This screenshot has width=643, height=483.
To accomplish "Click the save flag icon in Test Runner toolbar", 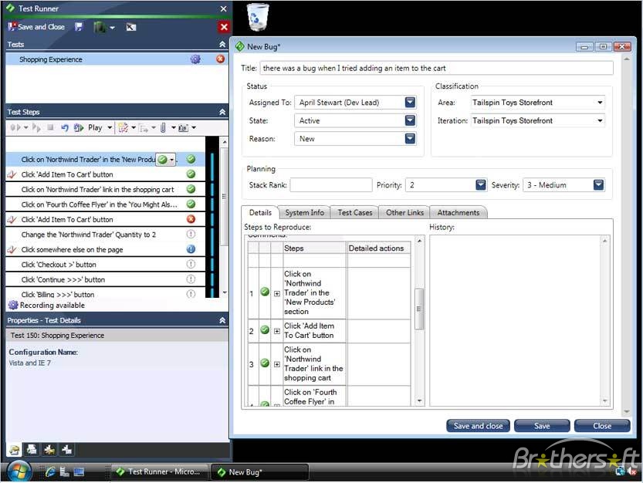I will [x=78, y=27].
